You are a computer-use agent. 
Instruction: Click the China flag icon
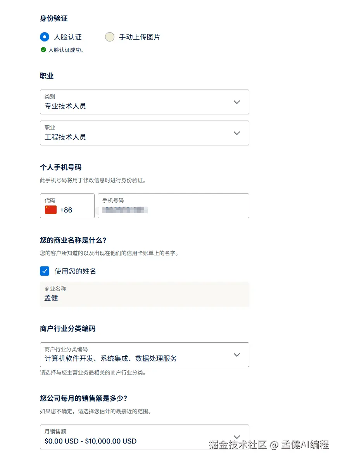[x=51, y=210]
